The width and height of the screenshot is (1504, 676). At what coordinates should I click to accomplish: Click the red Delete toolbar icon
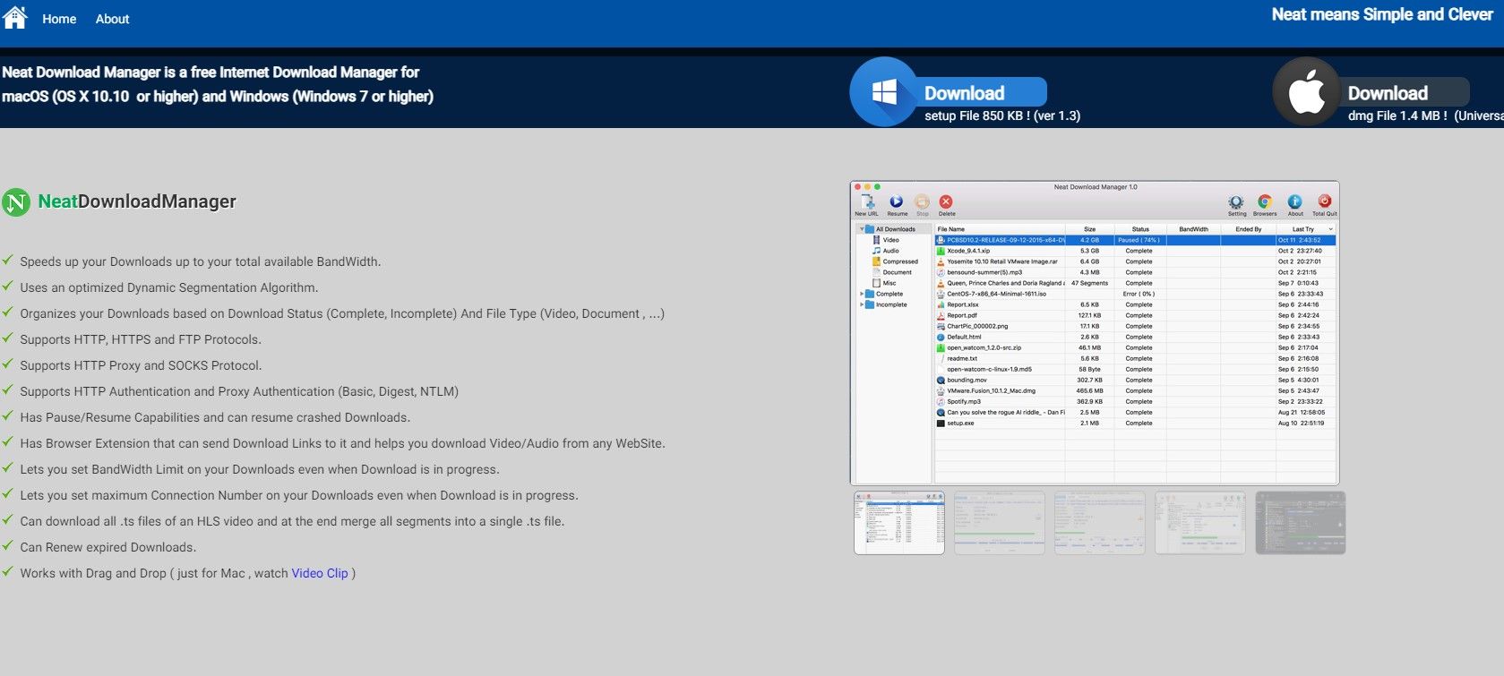tap(946, 202)
